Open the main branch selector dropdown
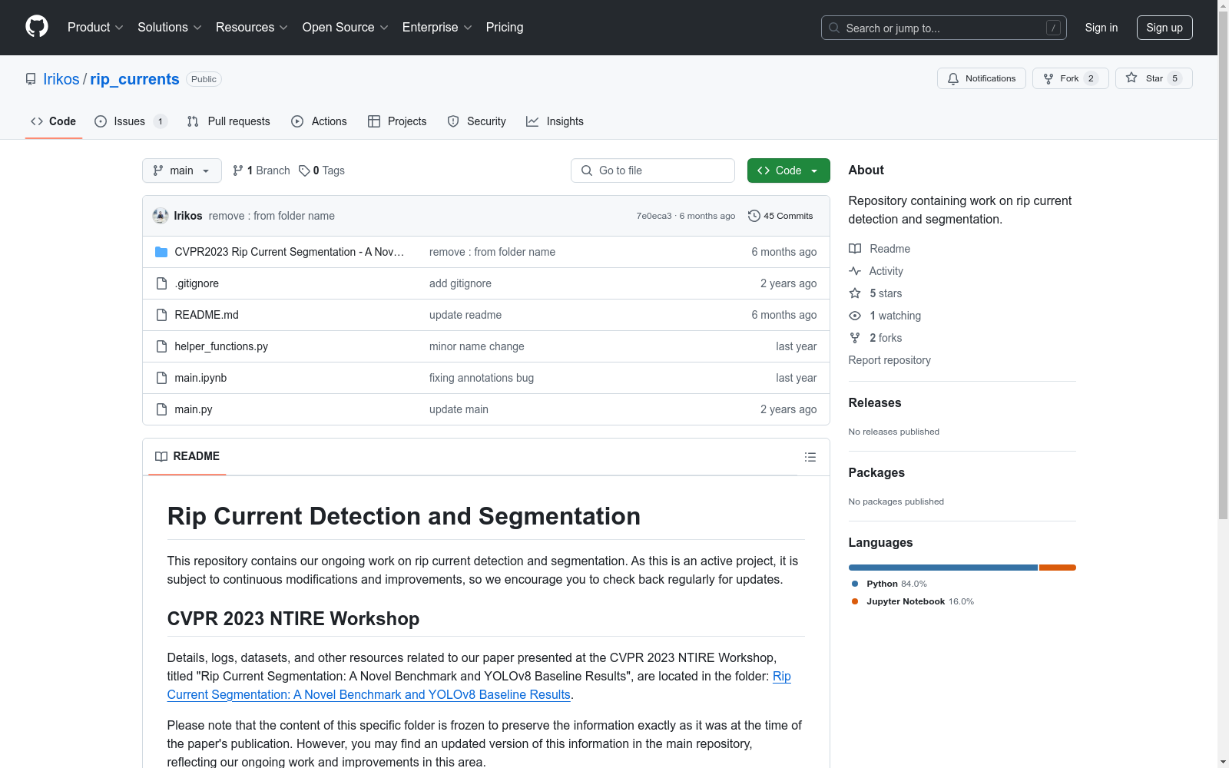 [x=182, y=170]
